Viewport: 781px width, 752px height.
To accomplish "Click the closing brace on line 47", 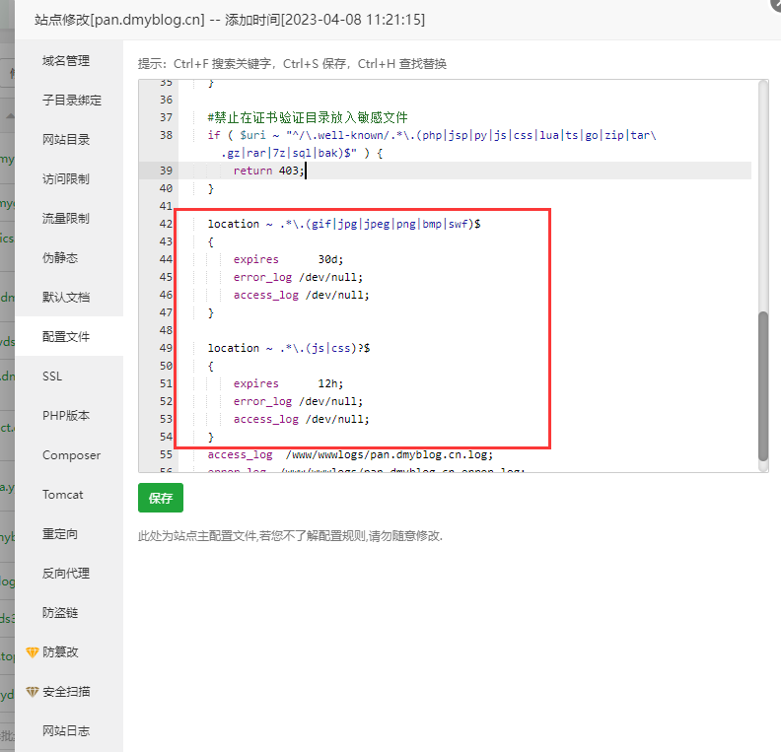I will (x=211, y=312).
